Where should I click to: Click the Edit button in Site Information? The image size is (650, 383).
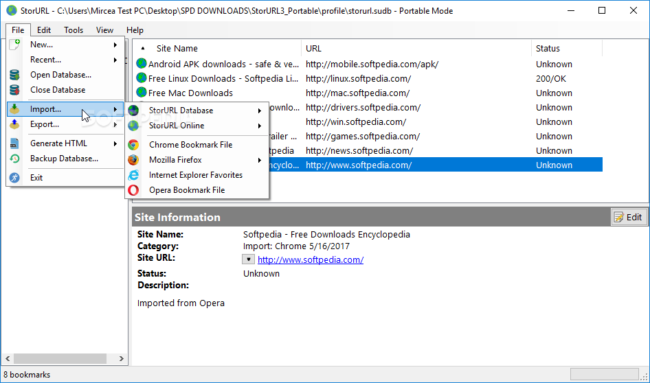click(629, 217)
